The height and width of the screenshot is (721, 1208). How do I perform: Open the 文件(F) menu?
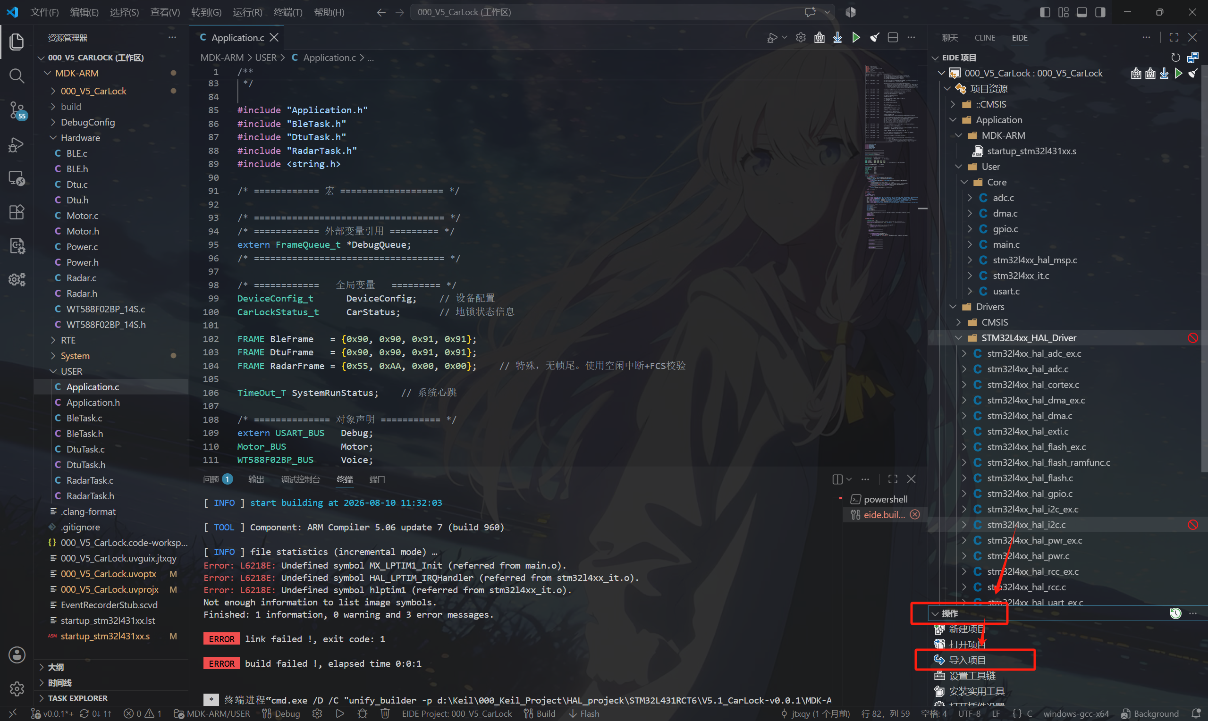pyautogui.click(x=44, y=12)
